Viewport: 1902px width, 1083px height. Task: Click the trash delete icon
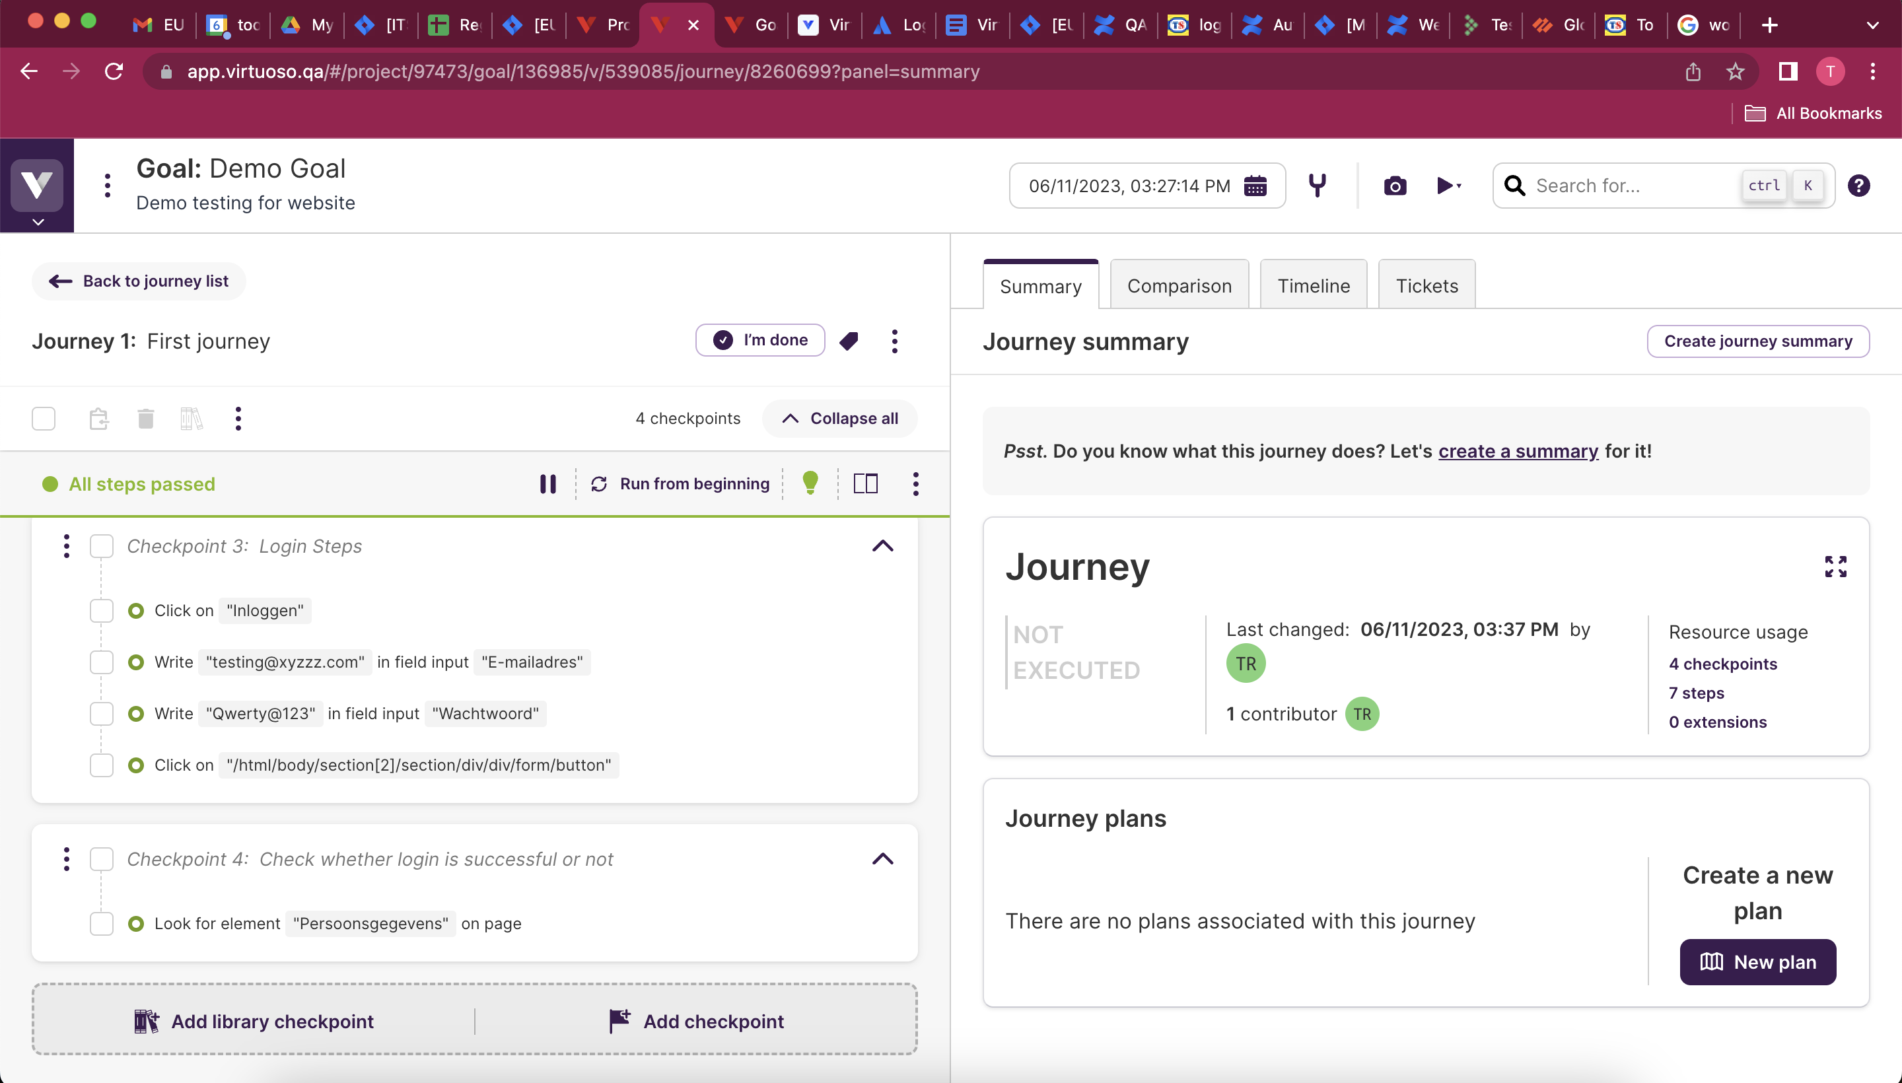(x=146, y=419)
